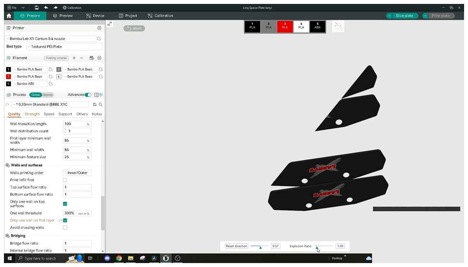Switch process scope to Global

36,95
